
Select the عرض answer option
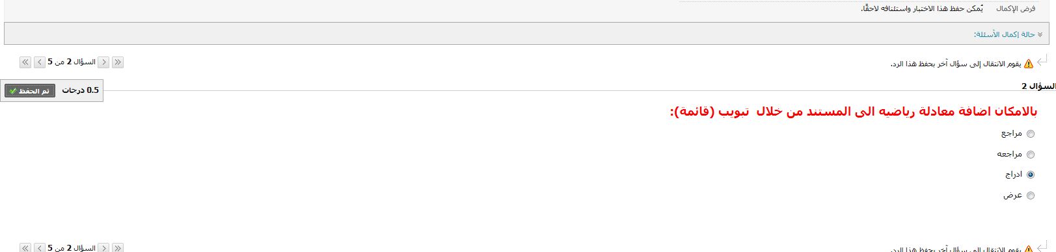click(1030, 195)
